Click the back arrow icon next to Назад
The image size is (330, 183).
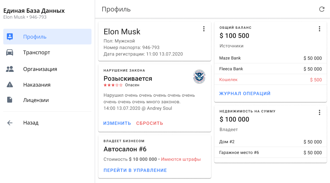[10, 123]
